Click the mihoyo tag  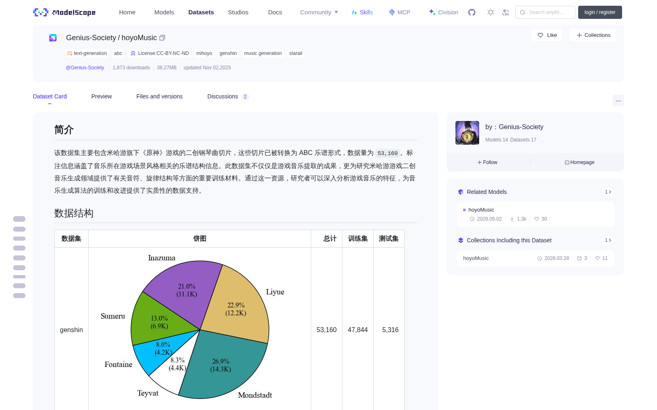tap(204, 53)
